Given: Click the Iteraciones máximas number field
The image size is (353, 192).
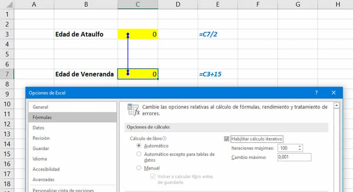Looking at the screenshot, I should 287,148.
